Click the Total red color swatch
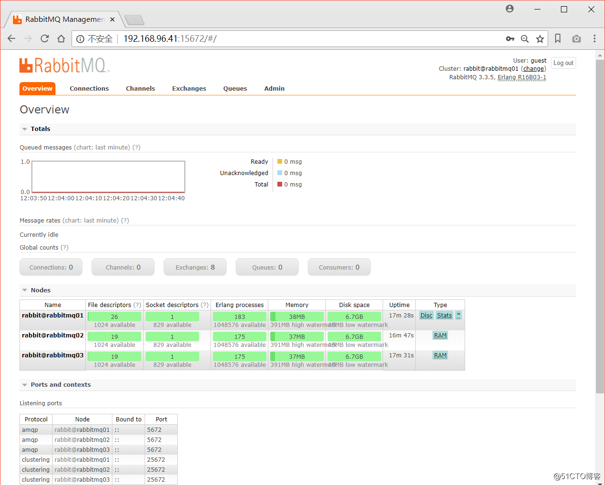 coord(280,184)
